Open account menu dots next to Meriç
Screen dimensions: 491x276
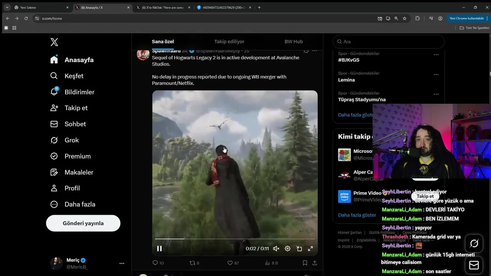tap(122, 263)
